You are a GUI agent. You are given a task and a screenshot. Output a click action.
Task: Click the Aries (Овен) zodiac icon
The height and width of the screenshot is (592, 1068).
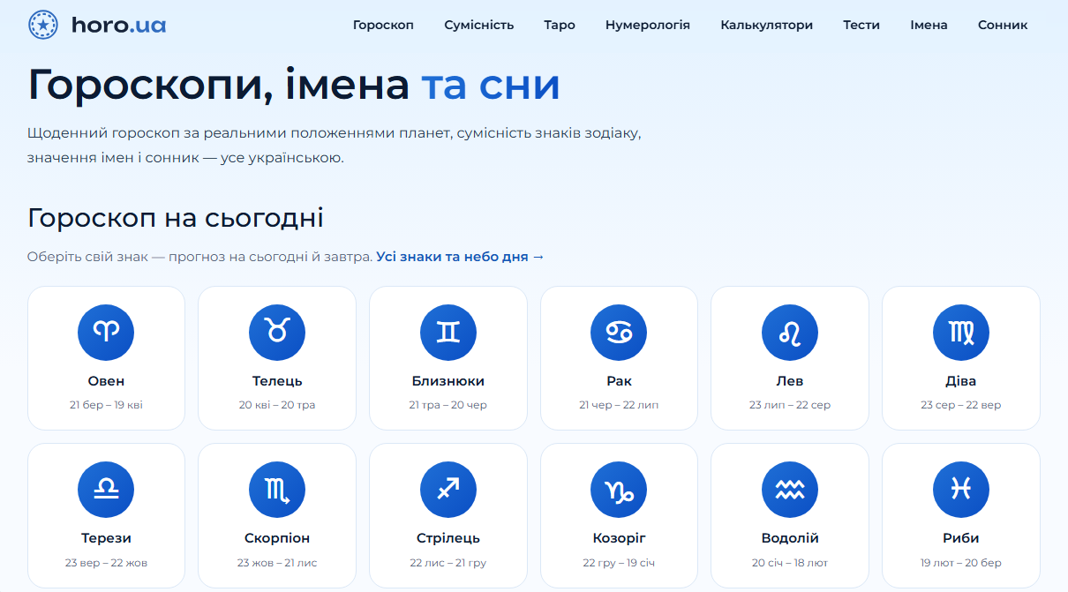tap(106, 333)
